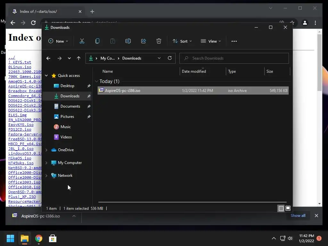Click the Type column header
Viewport: 328px width, 246px height.
(232, 71)
